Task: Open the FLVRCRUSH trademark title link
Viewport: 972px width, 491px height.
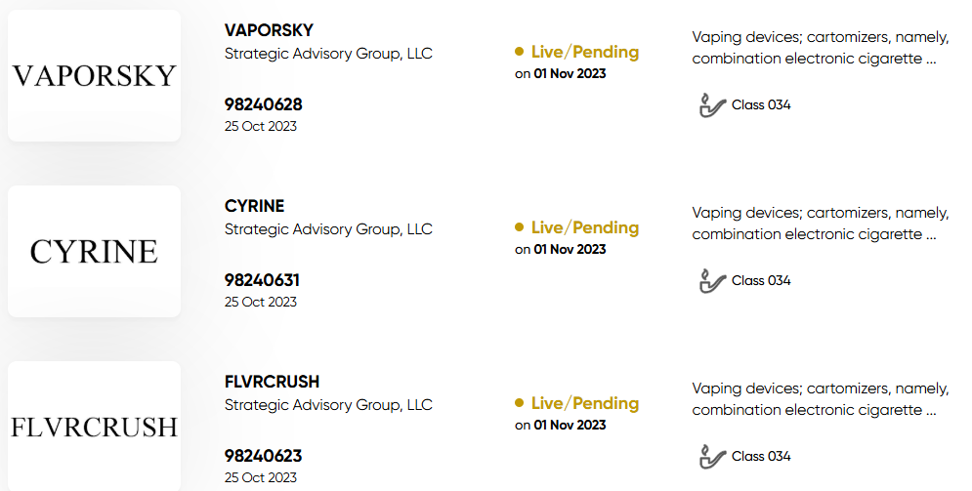Action: point(273,382)
